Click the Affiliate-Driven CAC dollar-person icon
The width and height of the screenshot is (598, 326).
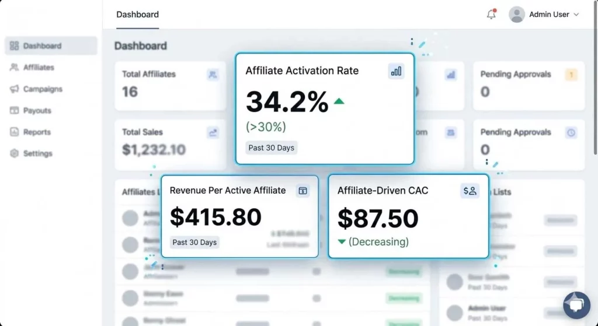click(x=470, y=191)
